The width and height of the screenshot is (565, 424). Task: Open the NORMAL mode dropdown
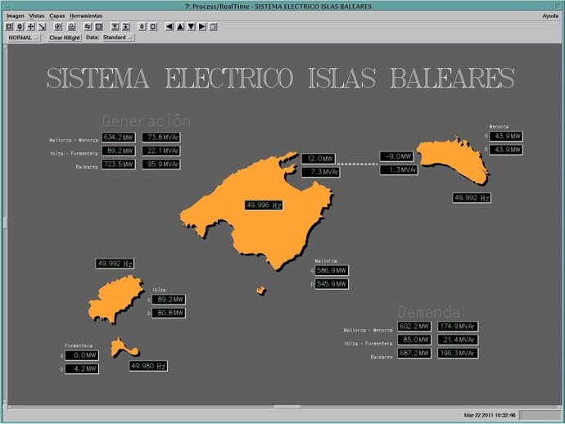pos(23,38)
